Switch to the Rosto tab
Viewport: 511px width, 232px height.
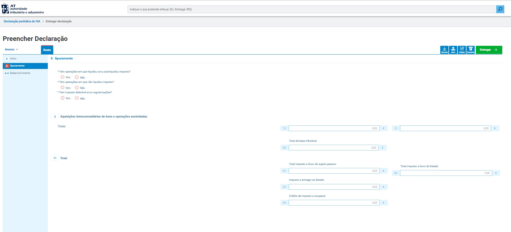click(47, 50)
